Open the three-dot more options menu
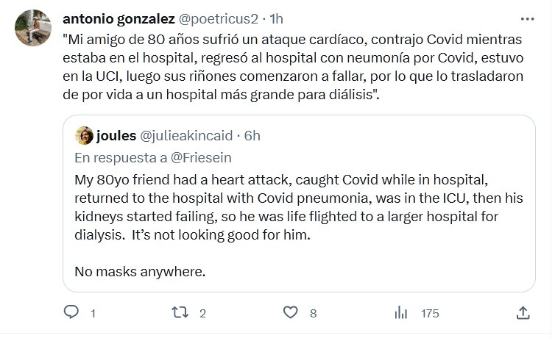The height and width of the screenshot is (338, 555). (527, 18)
